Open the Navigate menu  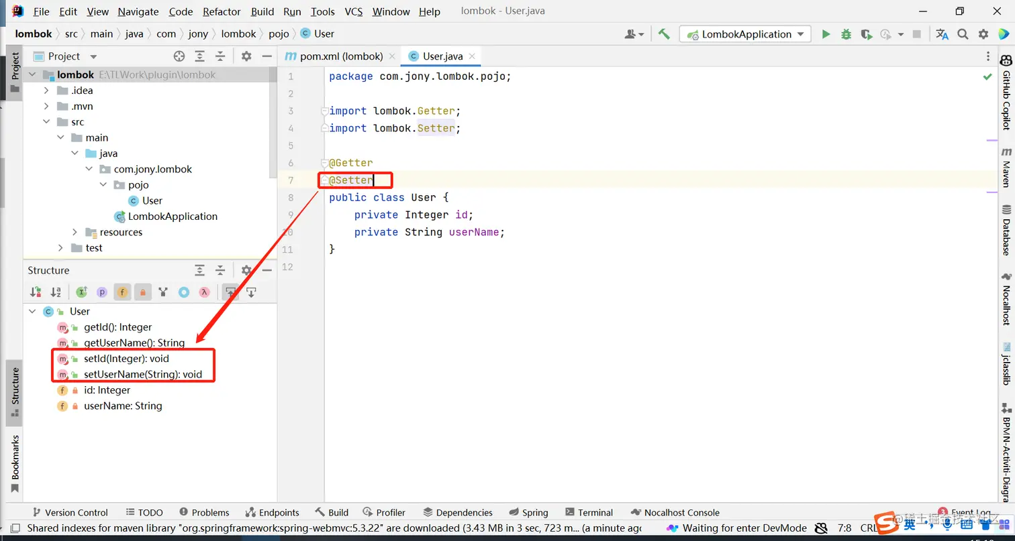point(138,11)
